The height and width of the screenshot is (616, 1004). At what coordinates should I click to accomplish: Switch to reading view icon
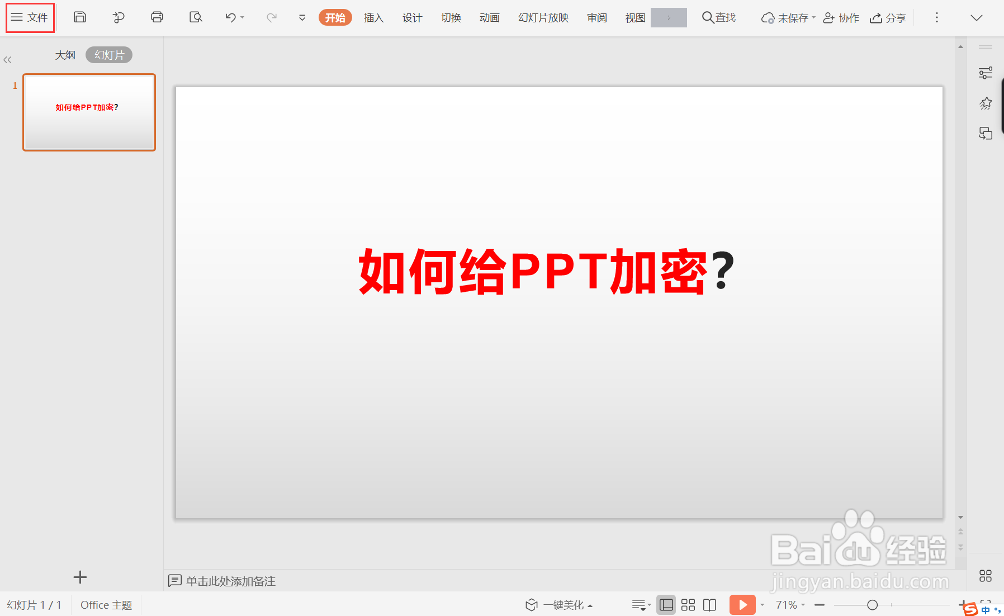709,604
